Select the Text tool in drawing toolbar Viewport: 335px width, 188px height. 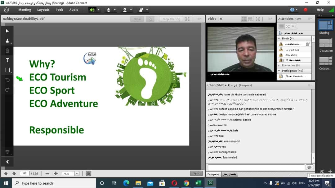click(7, 60)
